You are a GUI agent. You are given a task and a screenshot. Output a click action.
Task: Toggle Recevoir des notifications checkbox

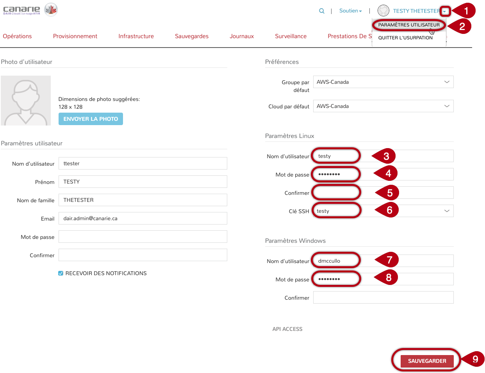(x=61, y=273)
